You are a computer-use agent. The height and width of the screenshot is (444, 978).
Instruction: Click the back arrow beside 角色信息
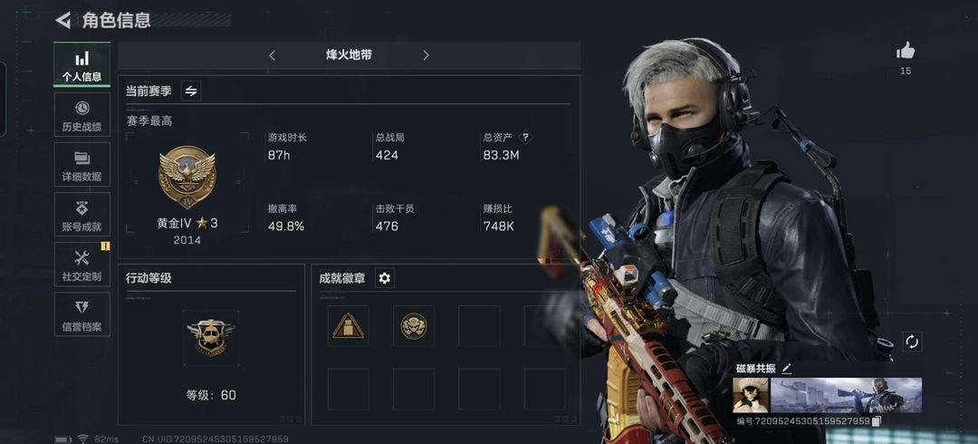pos(62,21)
